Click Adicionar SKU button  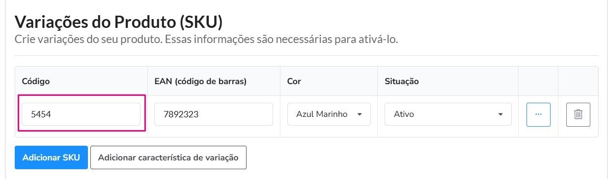[51, 157]
